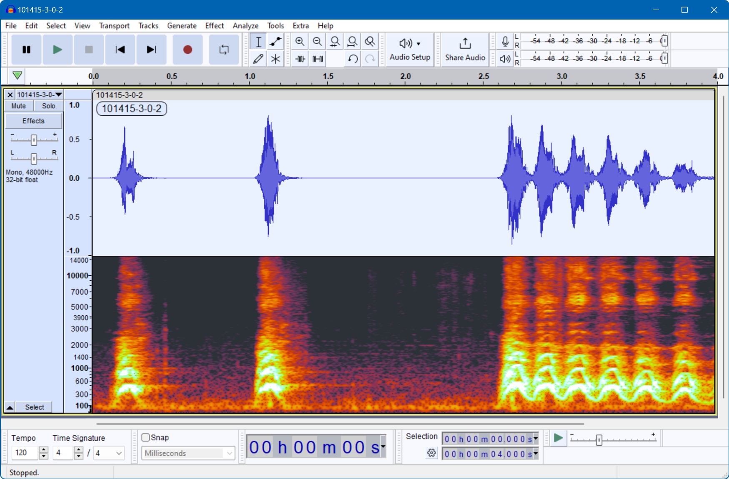Click the Redo arrow
729x479 pixels.
pos(370,59)
